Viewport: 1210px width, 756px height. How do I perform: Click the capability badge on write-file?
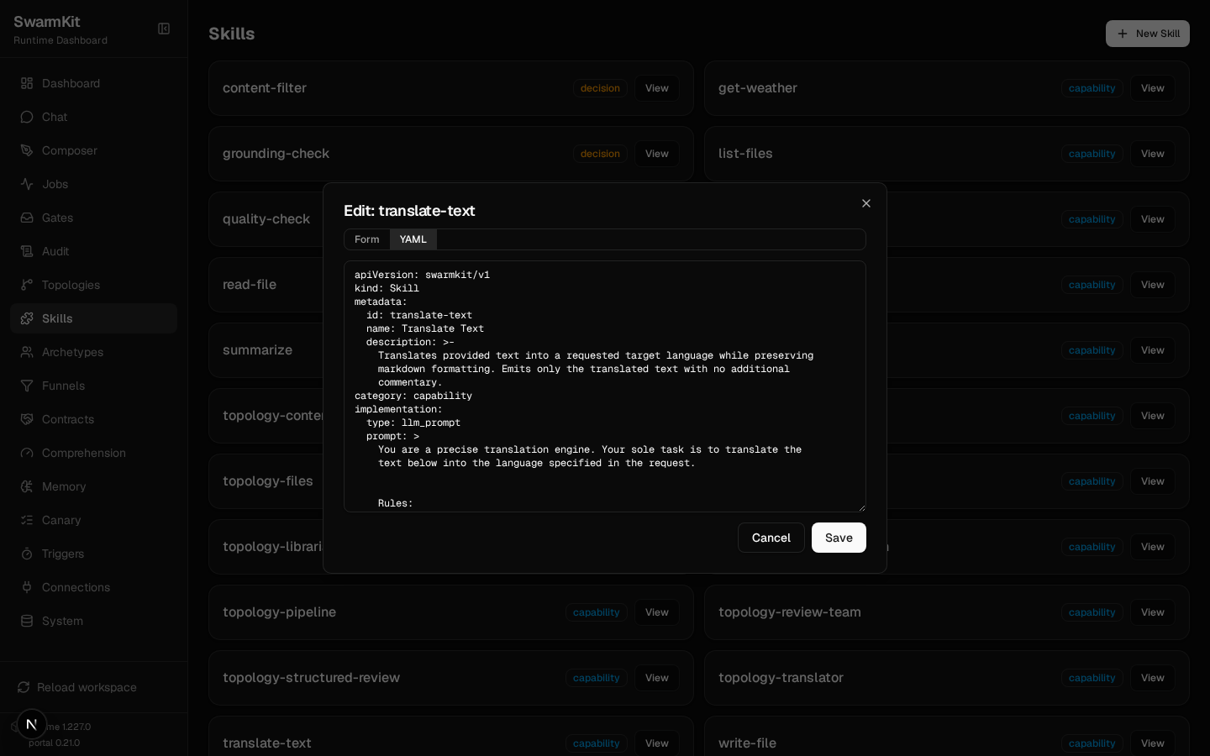tap(1092, 743)
